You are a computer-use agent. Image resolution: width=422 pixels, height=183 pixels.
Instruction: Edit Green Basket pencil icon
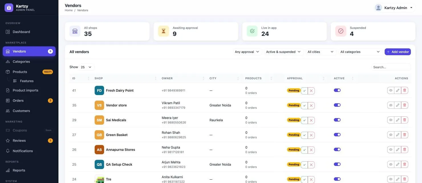(397, 135)
